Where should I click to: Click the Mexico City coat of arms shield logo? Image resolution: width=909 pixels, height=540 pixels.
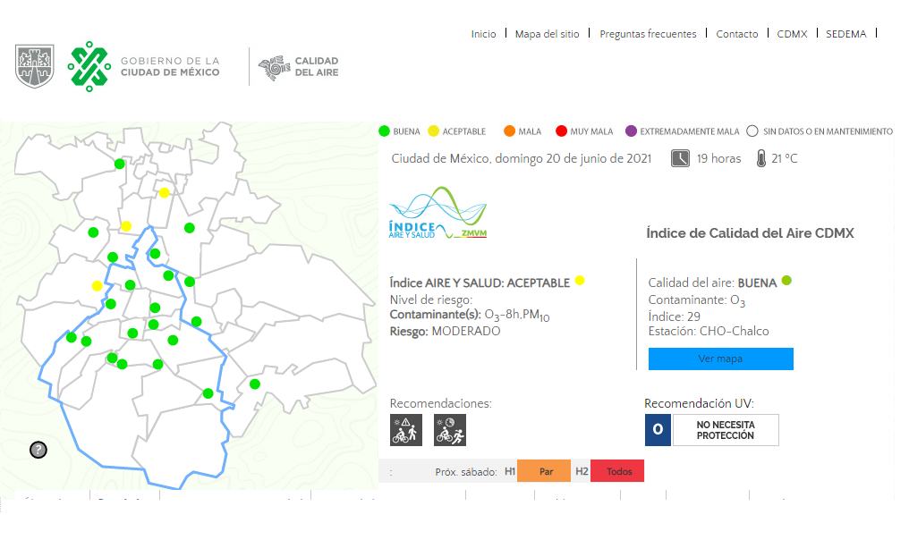(x=35, y=66)
